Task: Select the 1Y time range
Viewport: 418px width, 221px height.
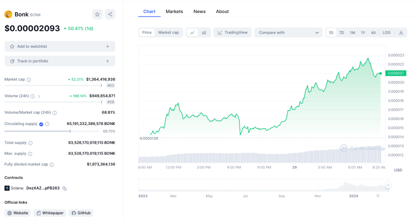Action: click(363, 33)
